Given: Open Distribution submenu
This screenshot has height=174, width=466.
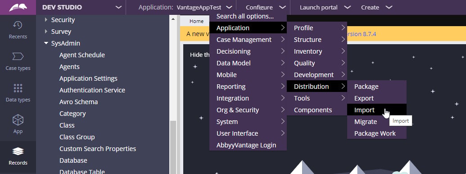Looking at the screenshot, I should [x=317, y=87].
